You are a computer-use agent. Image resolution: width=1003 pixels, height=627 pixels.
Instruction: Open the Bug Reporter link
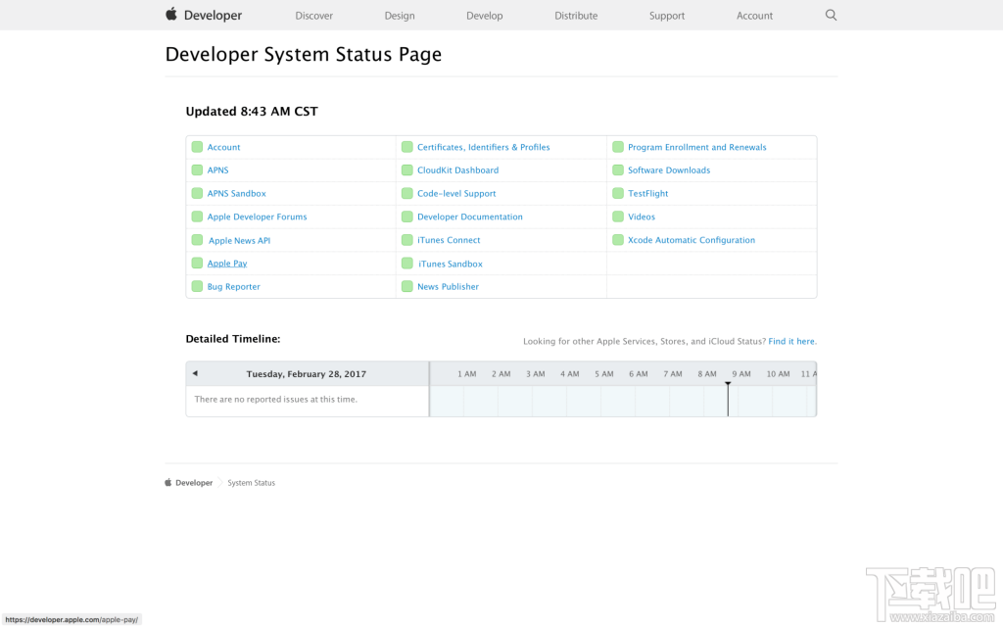[233, 287]
